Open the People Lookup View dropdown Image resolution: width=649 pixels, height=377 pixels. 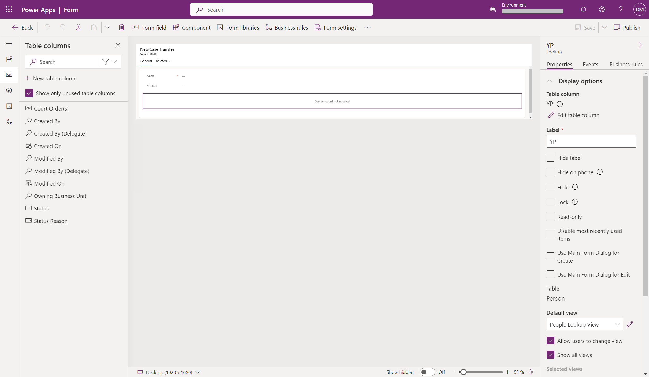[x=584, y=324]
